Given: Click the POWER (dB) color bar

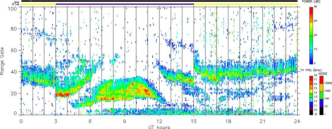Looking at the screenshot, I should (311, 36).
